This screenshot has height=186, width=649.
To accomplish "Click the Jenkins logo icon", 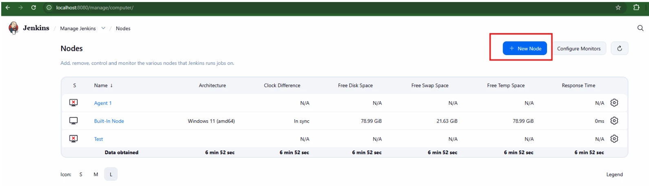I will [x=13, y=28].
